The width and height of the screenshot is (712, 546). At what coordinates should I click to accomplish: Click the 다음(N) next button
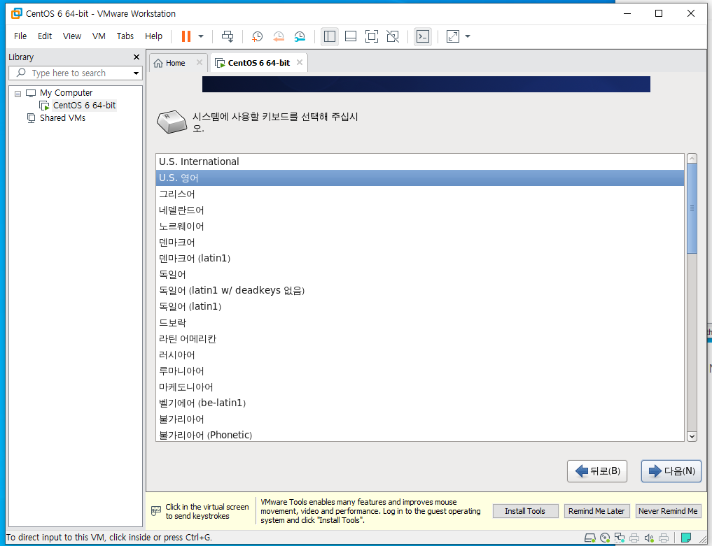[x=671, y=471]
